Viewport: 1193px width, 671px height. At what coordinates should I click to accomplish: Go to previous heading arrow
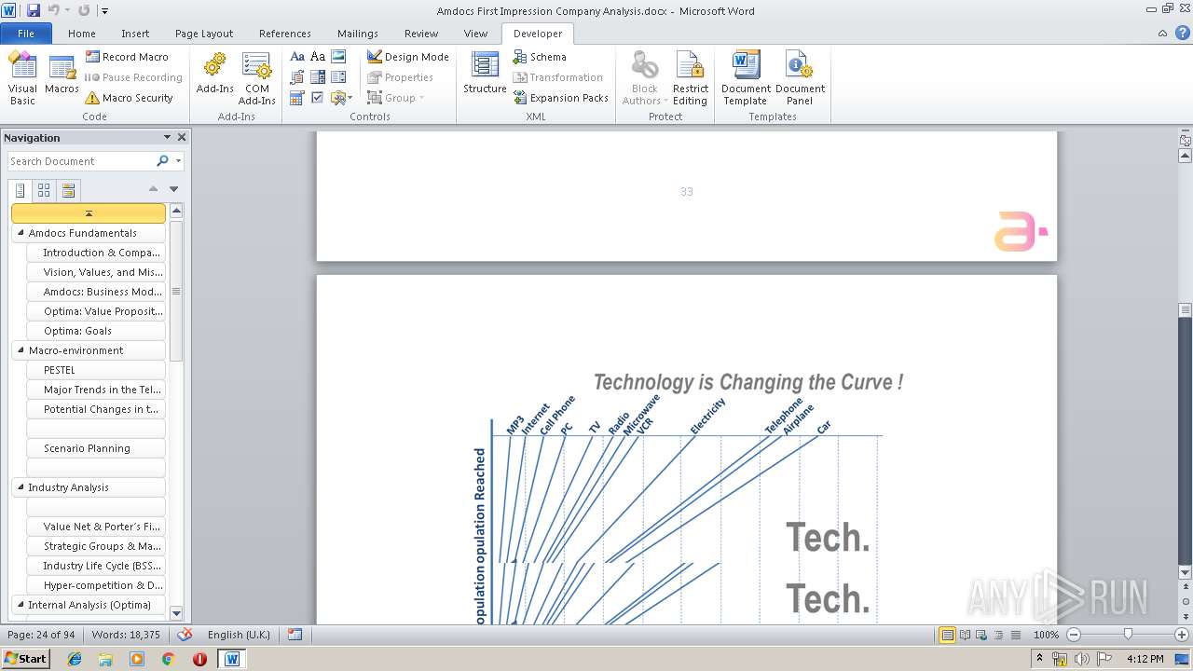[x=154, y=189]
